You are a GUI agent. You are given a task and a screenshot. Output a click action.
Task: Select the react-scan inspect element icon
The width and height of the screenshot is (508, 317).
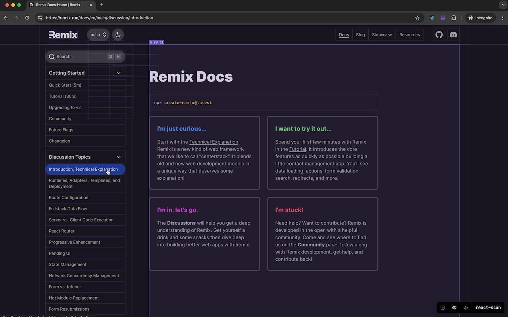(442, 307)
